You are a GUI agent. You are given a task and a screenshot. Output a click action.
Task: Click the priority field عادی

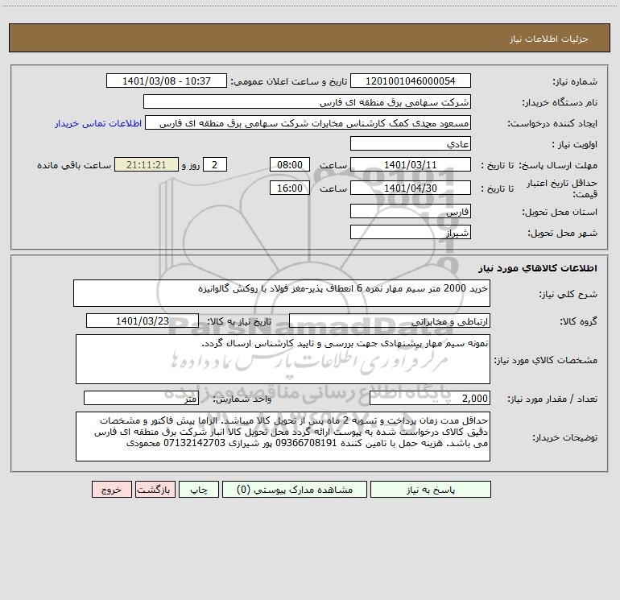411,143
